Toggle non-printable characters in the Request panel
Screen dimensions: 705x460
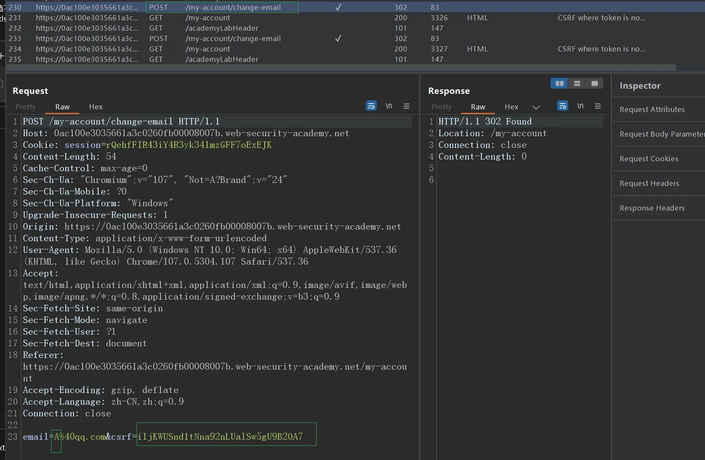click(x=389, y=106)
